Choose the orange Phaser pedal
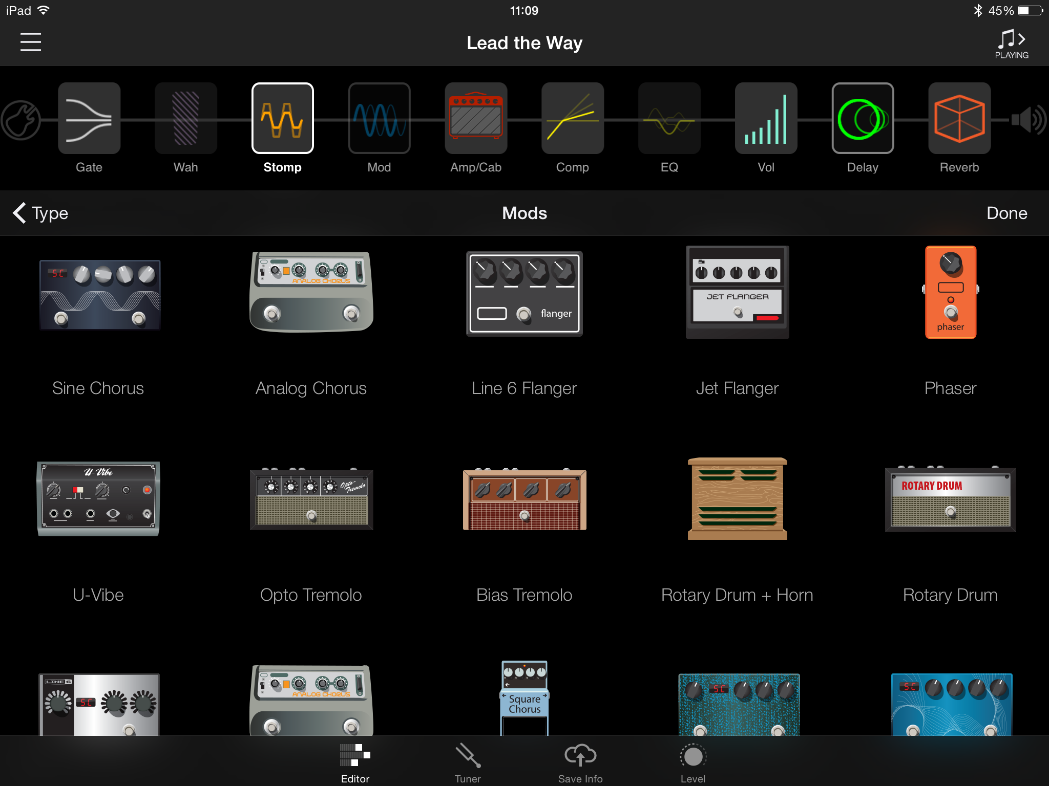 (951, 292)
